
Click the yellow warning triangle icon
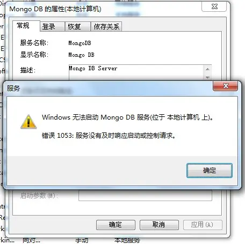[28, 122]
